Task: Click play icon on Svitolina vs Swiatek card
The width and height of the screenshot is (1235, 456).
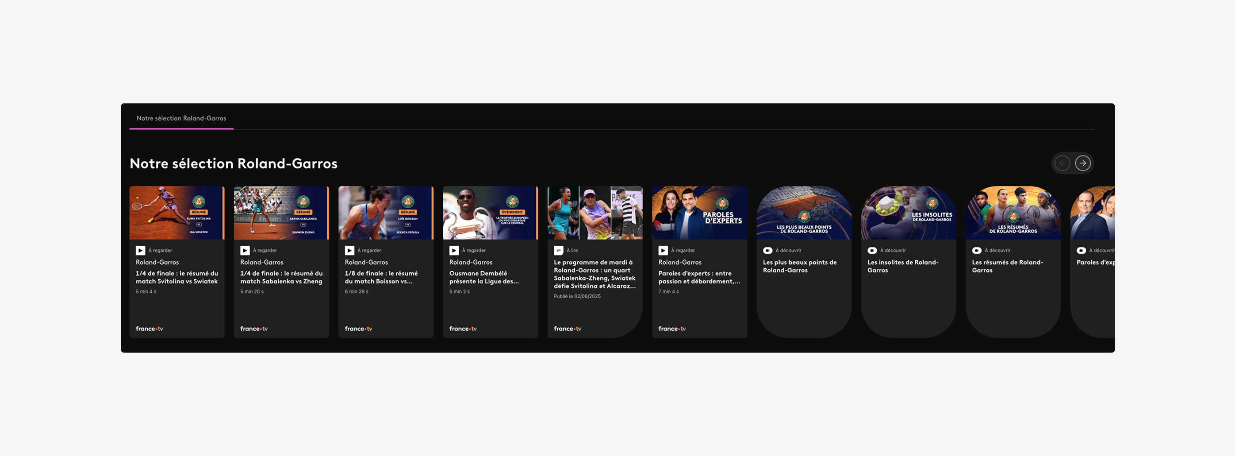Action: (141, 251)
